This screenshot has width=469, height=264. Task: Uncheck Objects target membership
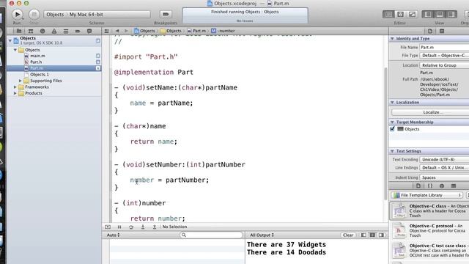tap(393, 129)
